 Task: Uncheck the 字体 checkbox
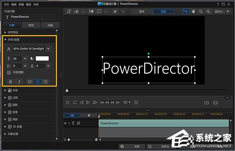(x=9, y=90)
